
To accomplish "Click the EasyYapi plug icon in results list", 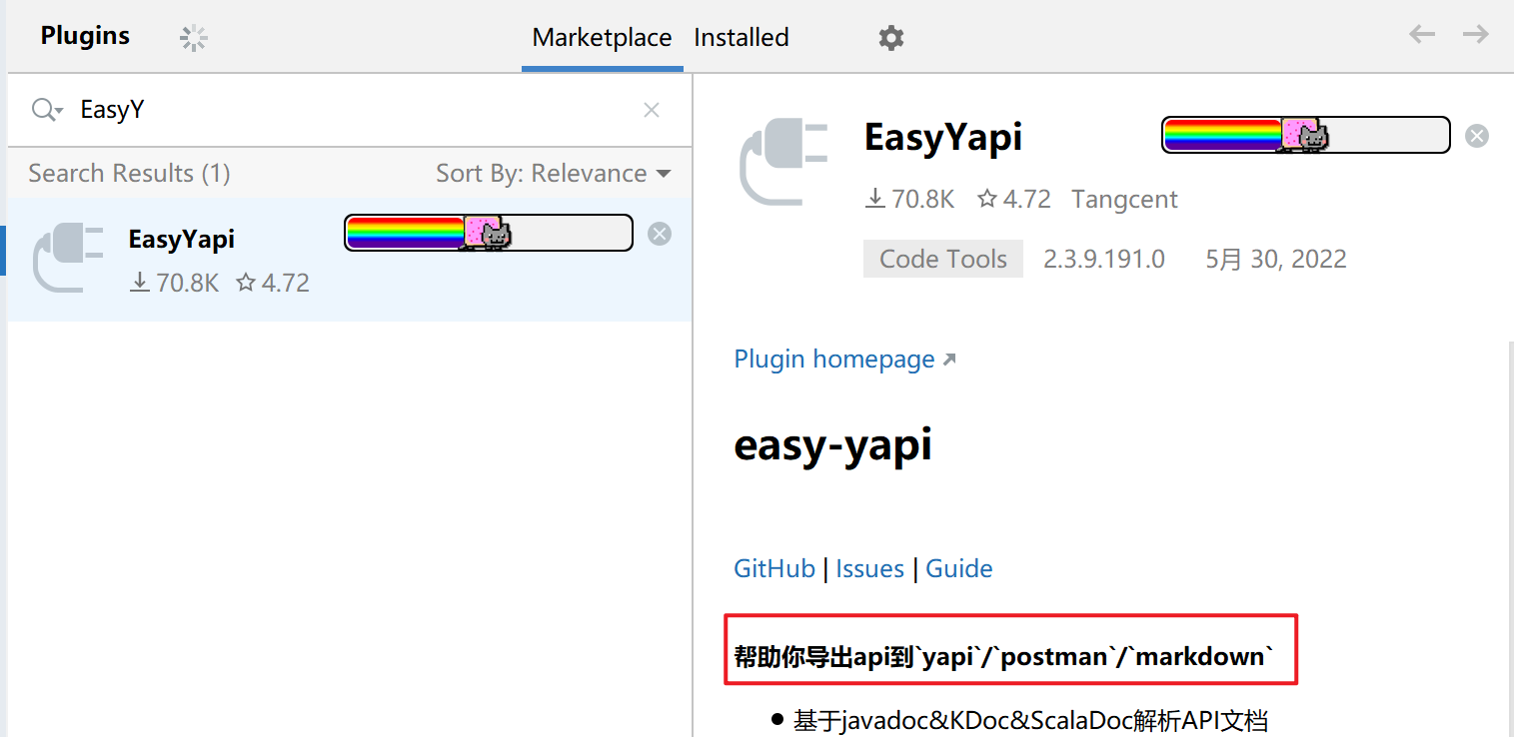I will tap(68, 259).
